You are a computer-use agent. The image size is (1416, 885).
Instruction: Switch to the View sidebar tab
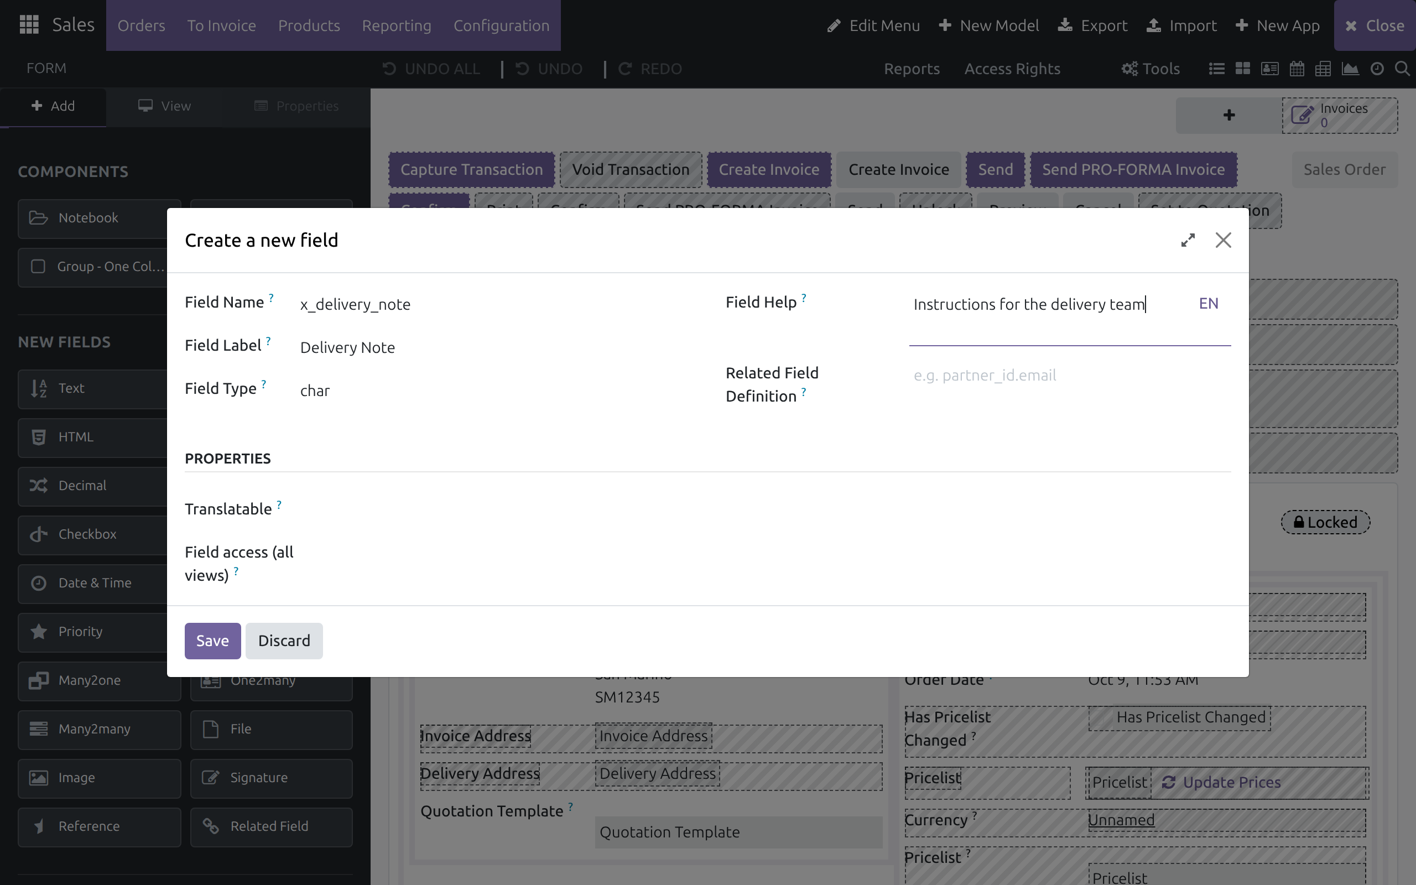point(164,106)
